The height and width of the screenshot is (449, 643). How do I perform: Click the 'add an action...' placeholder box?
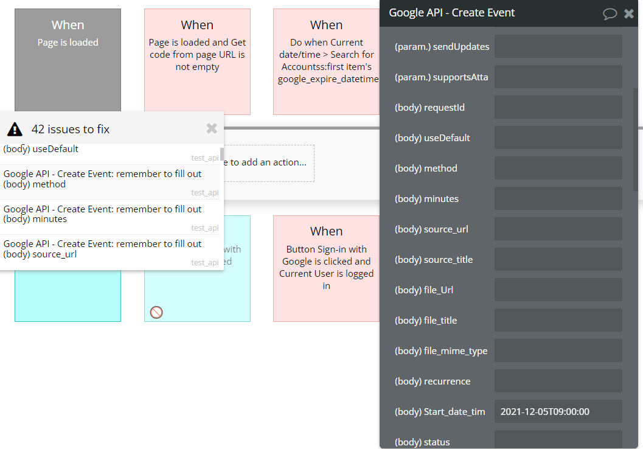[269, 163]
